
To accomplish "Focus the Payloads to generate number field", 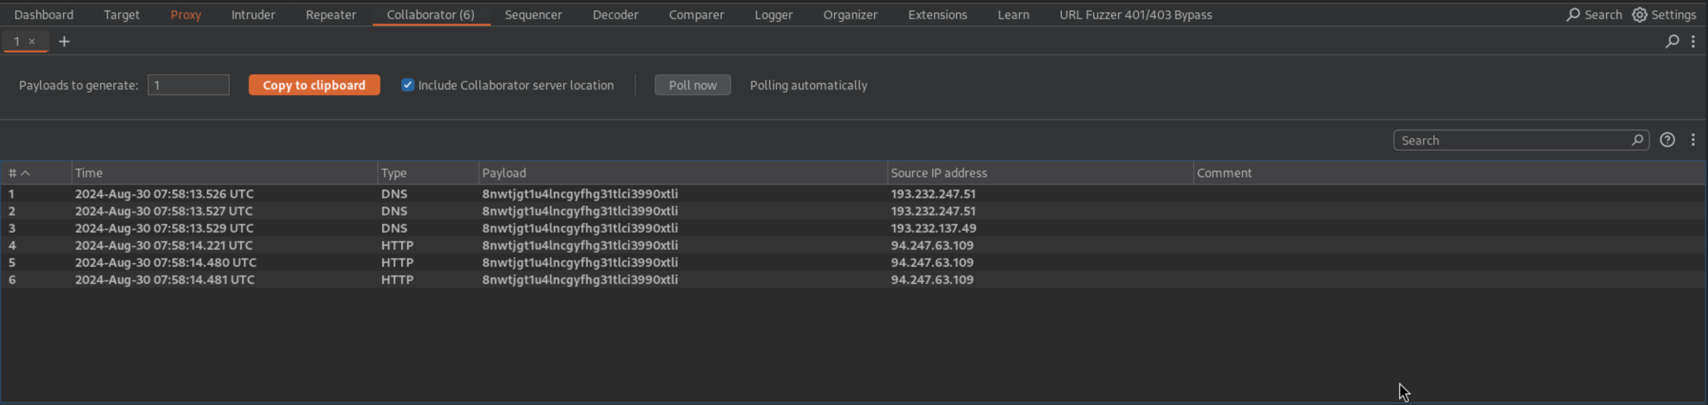I will coord(188,85).
